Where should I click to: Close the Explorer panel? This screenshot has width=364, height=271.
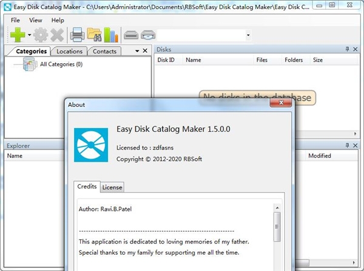click(355, 145)
